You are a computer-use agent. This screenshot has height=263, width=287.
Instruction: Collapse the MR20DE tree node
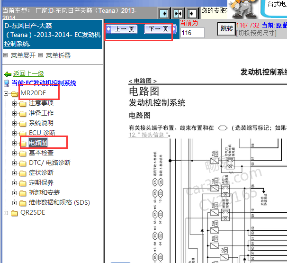[x=6, y=93]
